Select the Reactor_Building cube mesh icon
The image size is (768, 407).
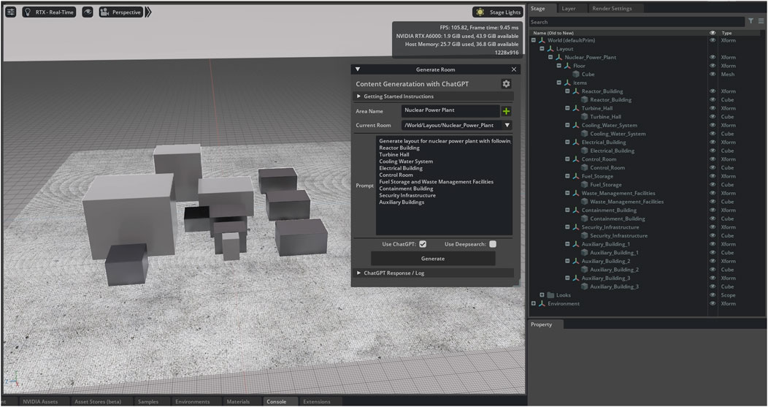584,100
